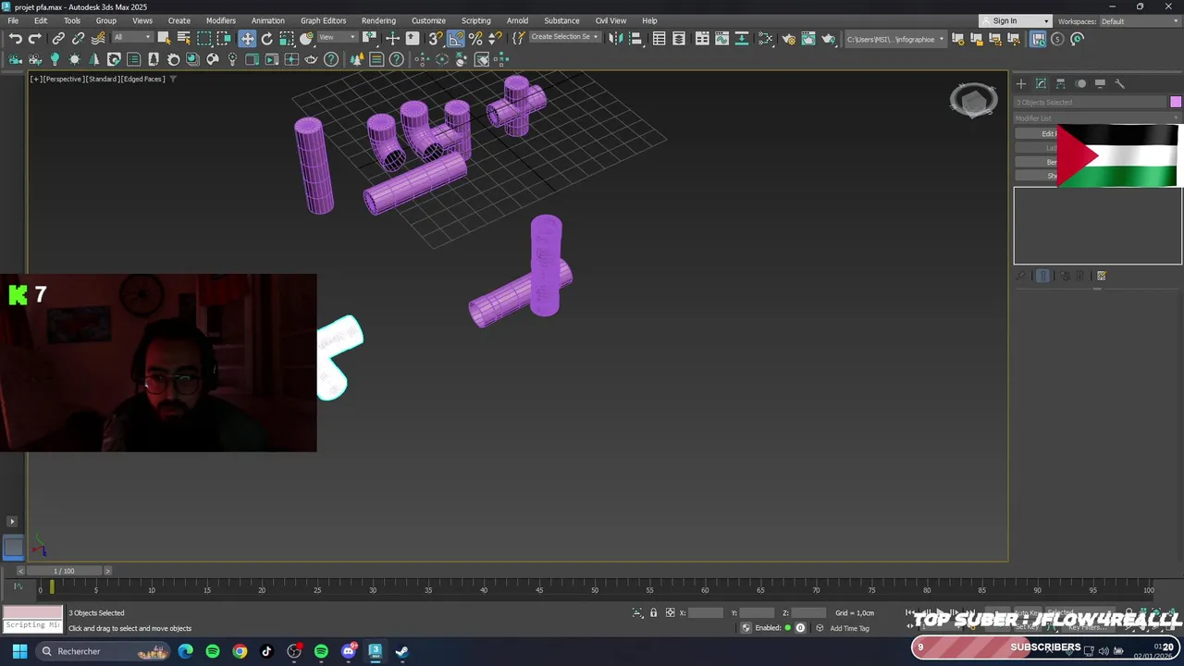The image size is (1184, 666).
Task: Open the Utilities wrench panel icon
Action: pyautogui.click(x=1119, y=83)
